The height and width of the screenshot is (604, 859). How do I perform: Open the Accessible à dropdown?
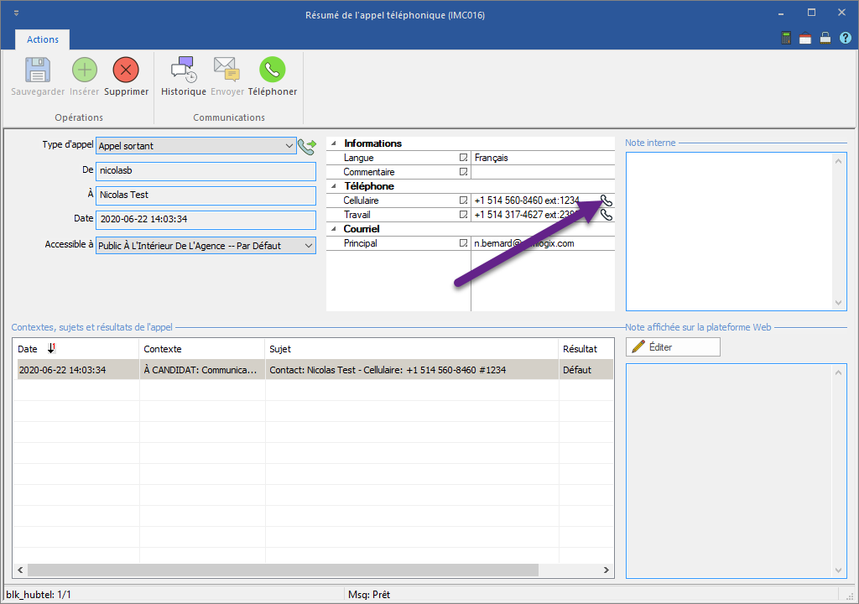[309, 246]
